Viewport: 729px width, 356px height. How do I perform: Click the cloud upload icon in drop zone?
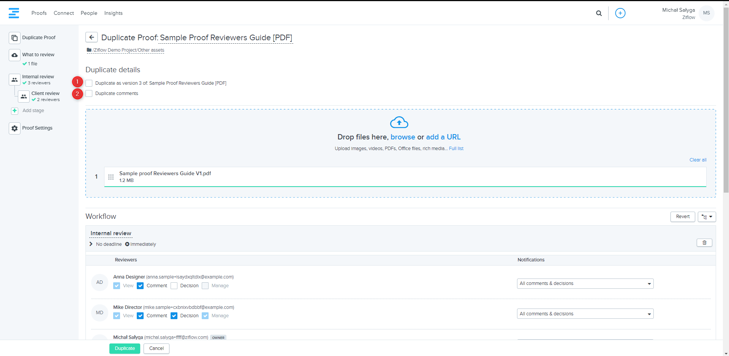(399, 123)
